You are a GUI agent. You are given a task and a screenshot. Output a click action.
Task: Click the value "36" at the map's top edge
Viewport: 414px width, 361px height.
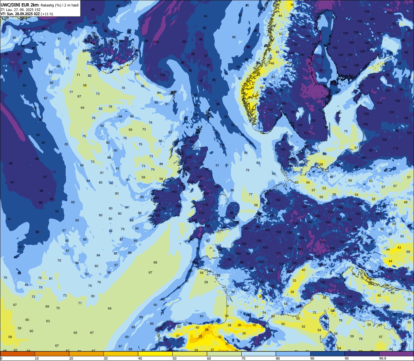click(x=292, y=5)
